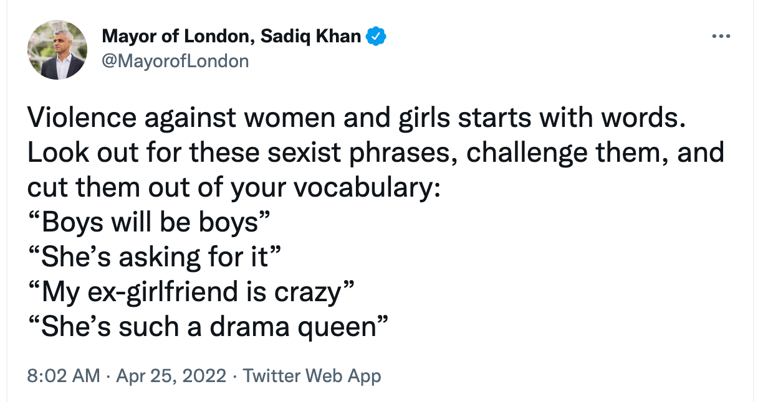Open the "Twitter Web App" source link
Image resolution: width=763 pixels, height=402 pixels.
point(312,376)
